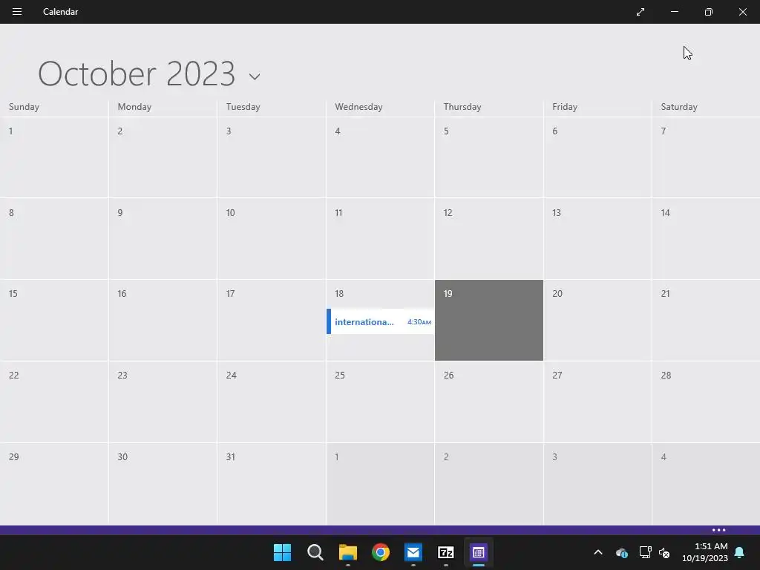This screenshot has width=760, height=570.
Task: Open 7-Zip from taskbar
Action: pyautogui.click(x=446, y=552)
